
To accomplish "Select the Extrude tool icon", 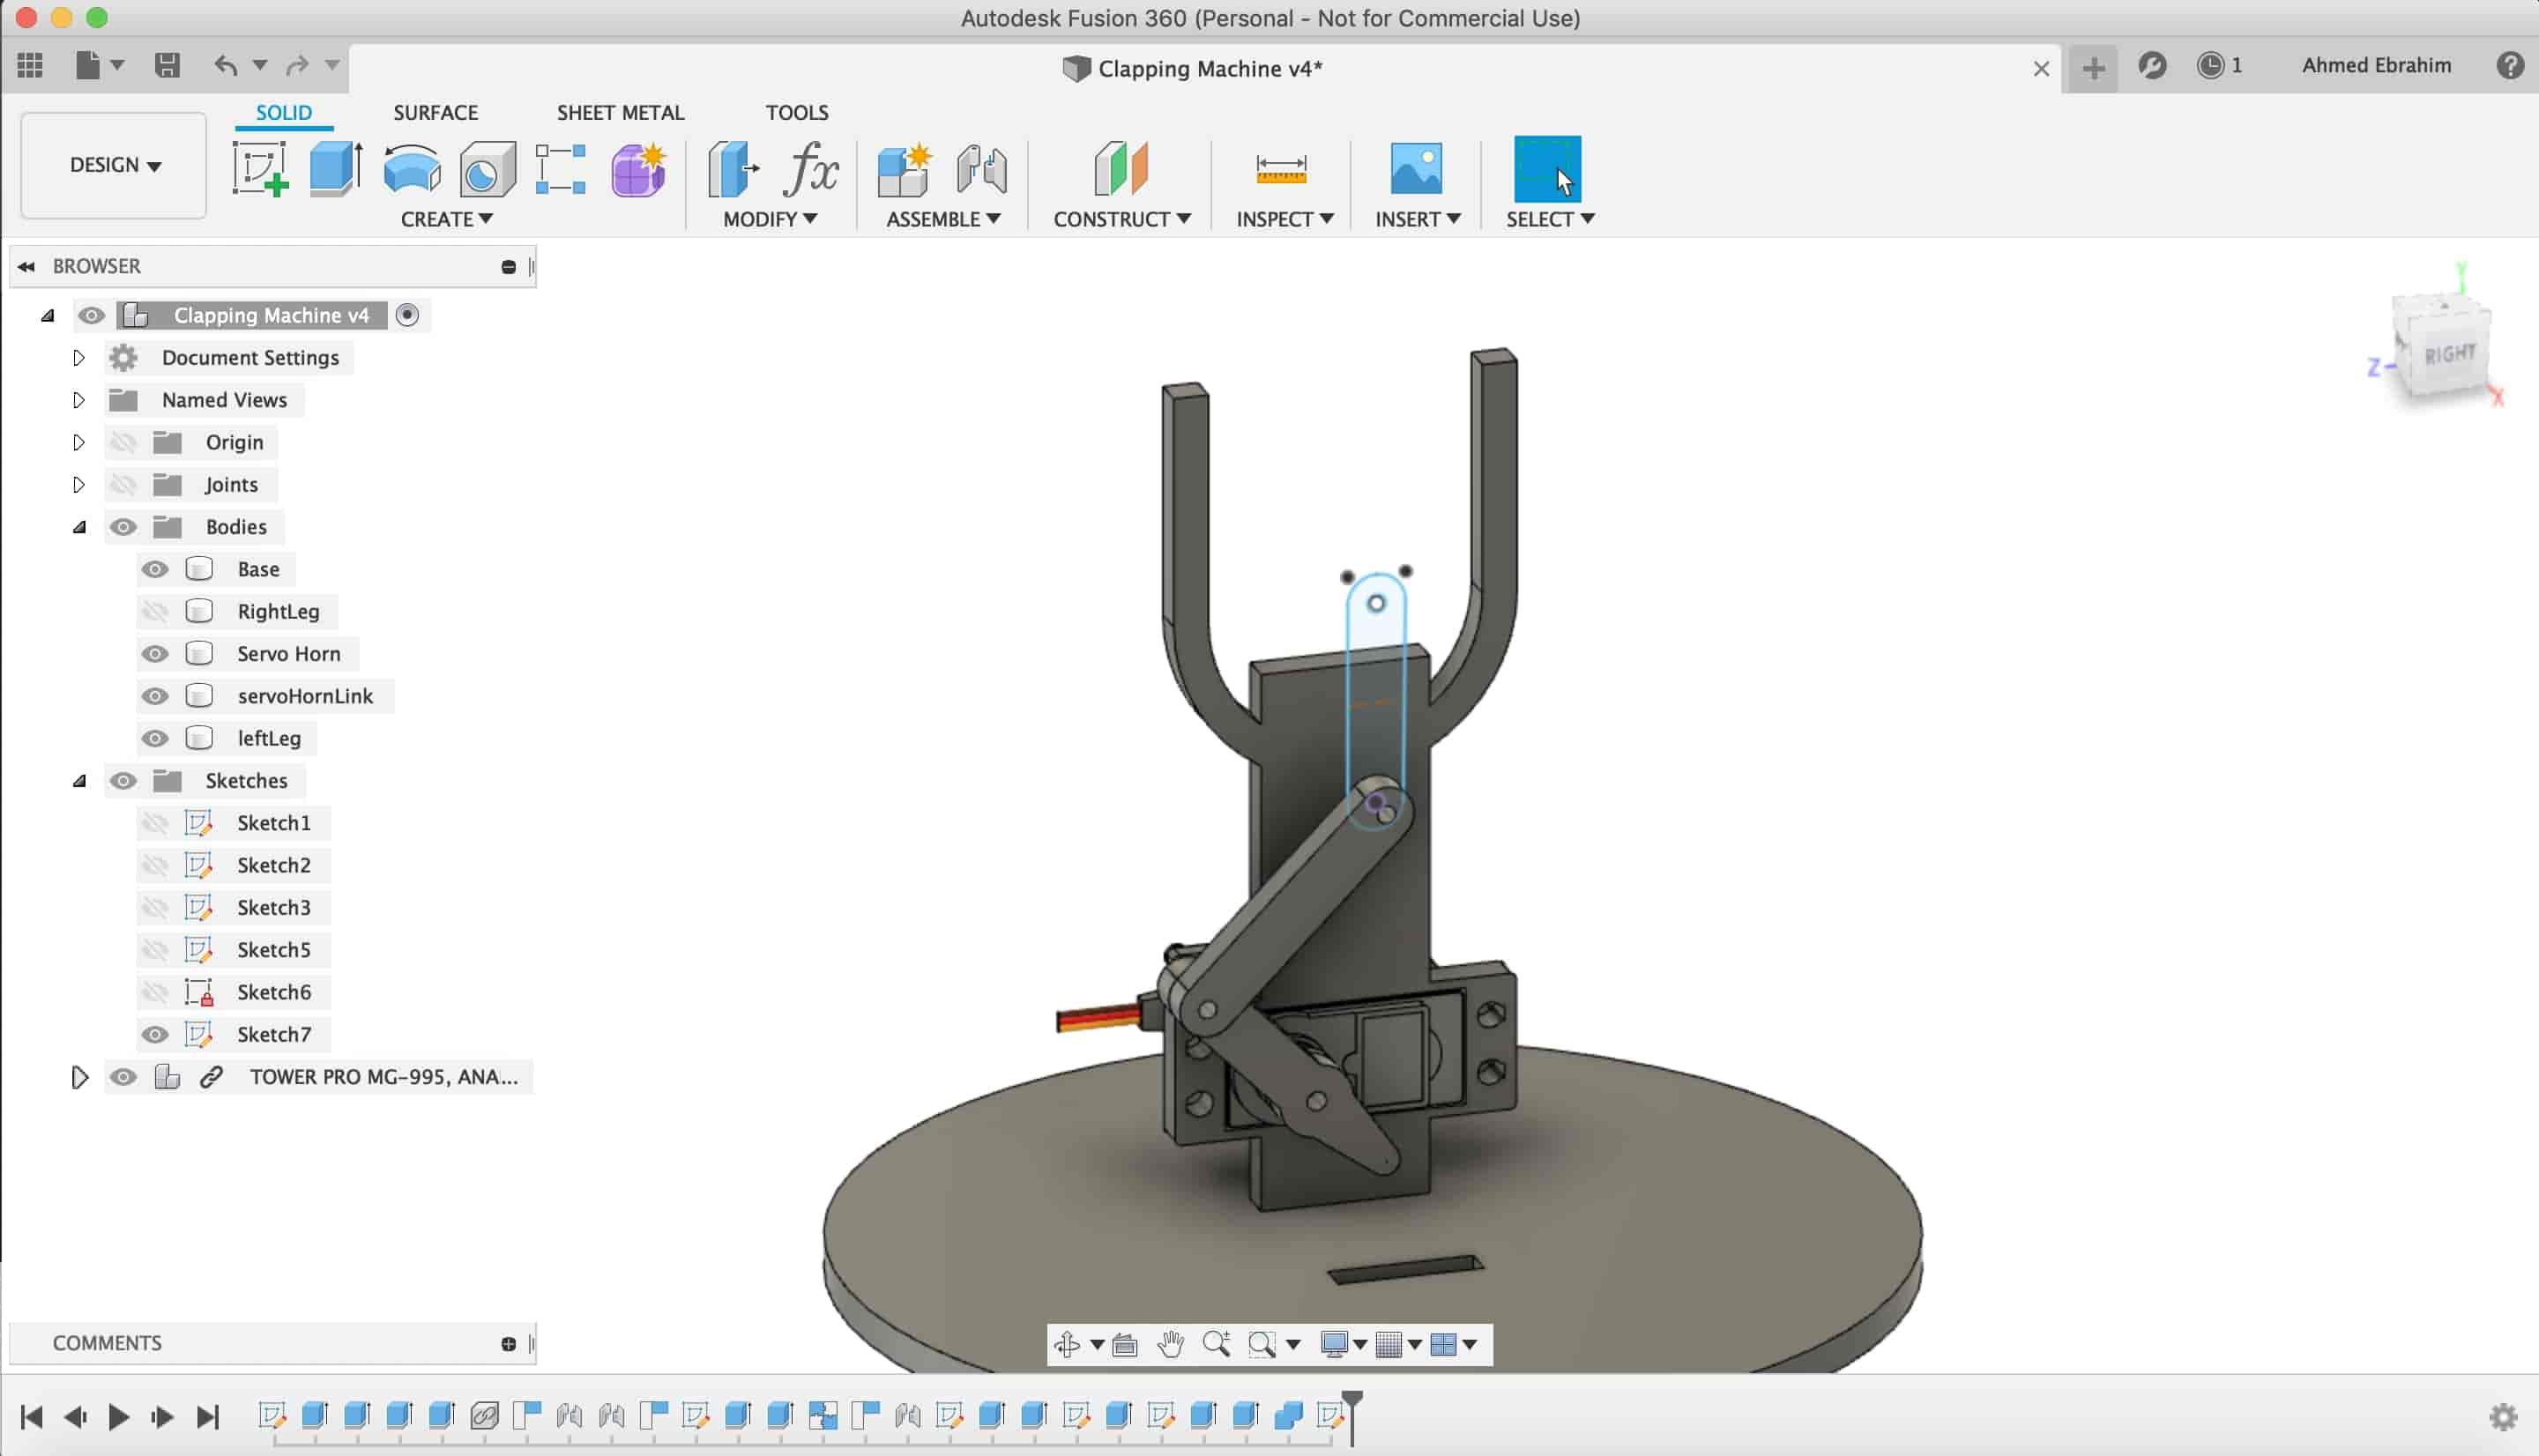I will click(335, 168).
